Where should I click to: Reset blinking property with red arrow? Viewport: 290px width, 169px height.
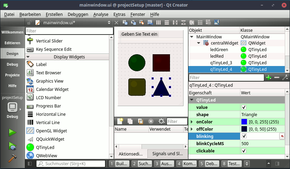pos(282,136)
